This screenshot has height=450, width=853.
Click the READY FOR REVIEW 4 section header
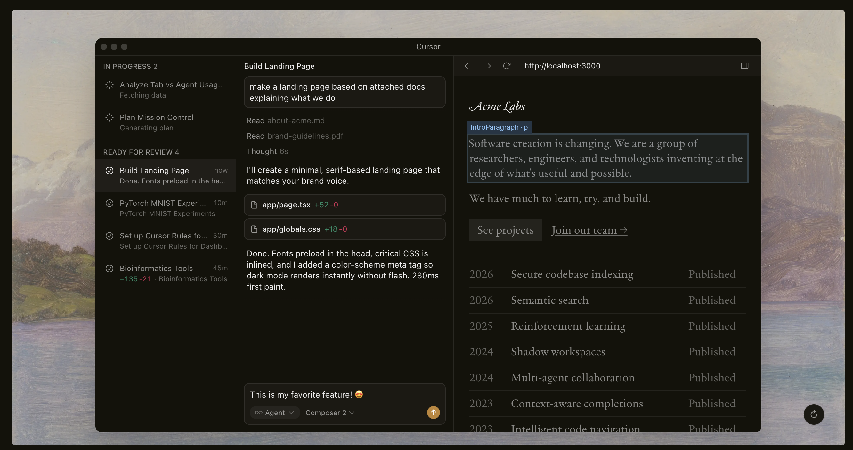[x=141, y=152]
